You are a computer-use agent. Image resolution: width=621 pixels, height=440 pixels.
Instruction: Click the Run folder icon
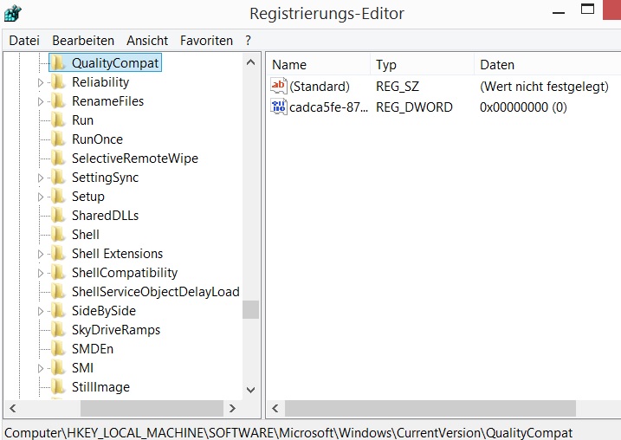59,120
